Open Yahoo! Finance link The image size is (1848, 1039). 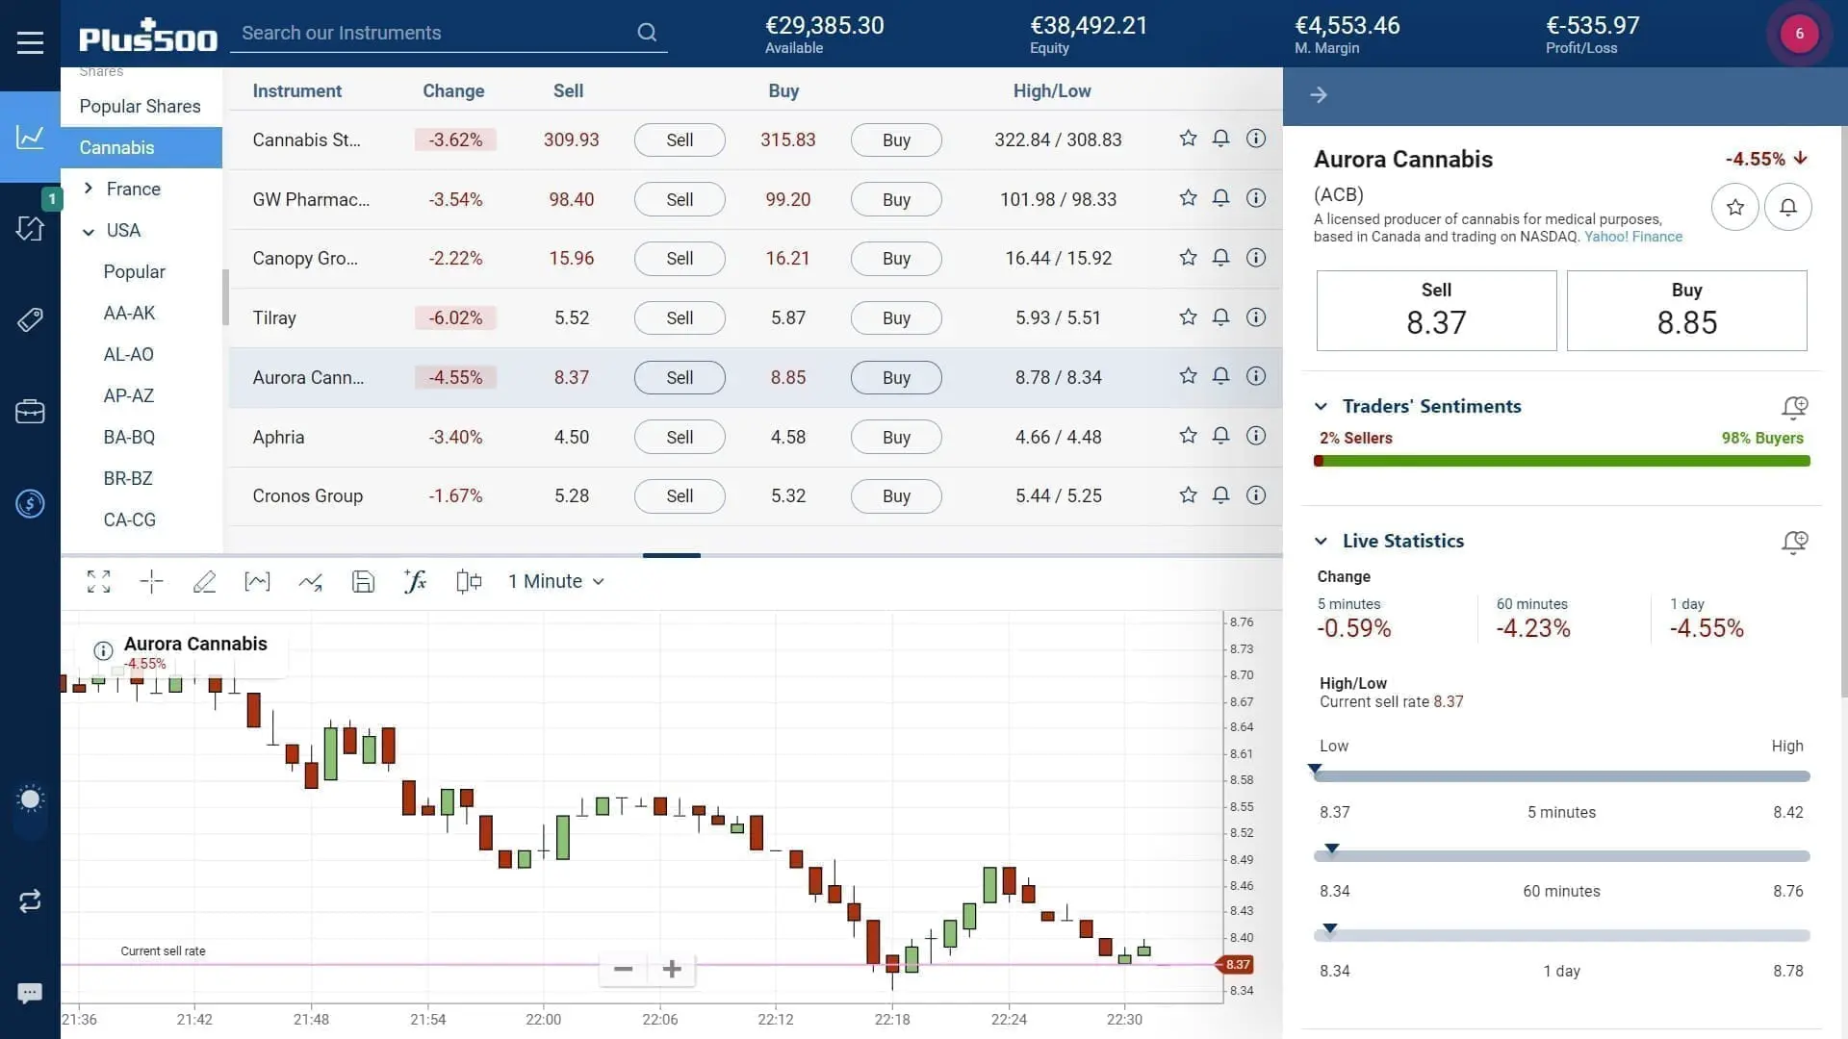coord(1633,237)
